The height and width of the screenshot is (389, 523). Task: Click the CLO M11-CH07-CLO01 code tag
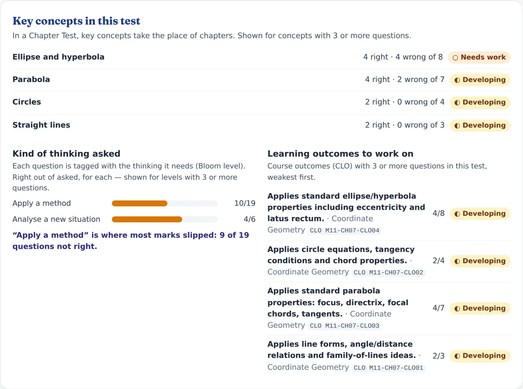[x=389, y=368]
